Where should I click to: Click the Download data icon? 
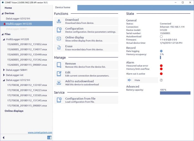click(59, 21)
